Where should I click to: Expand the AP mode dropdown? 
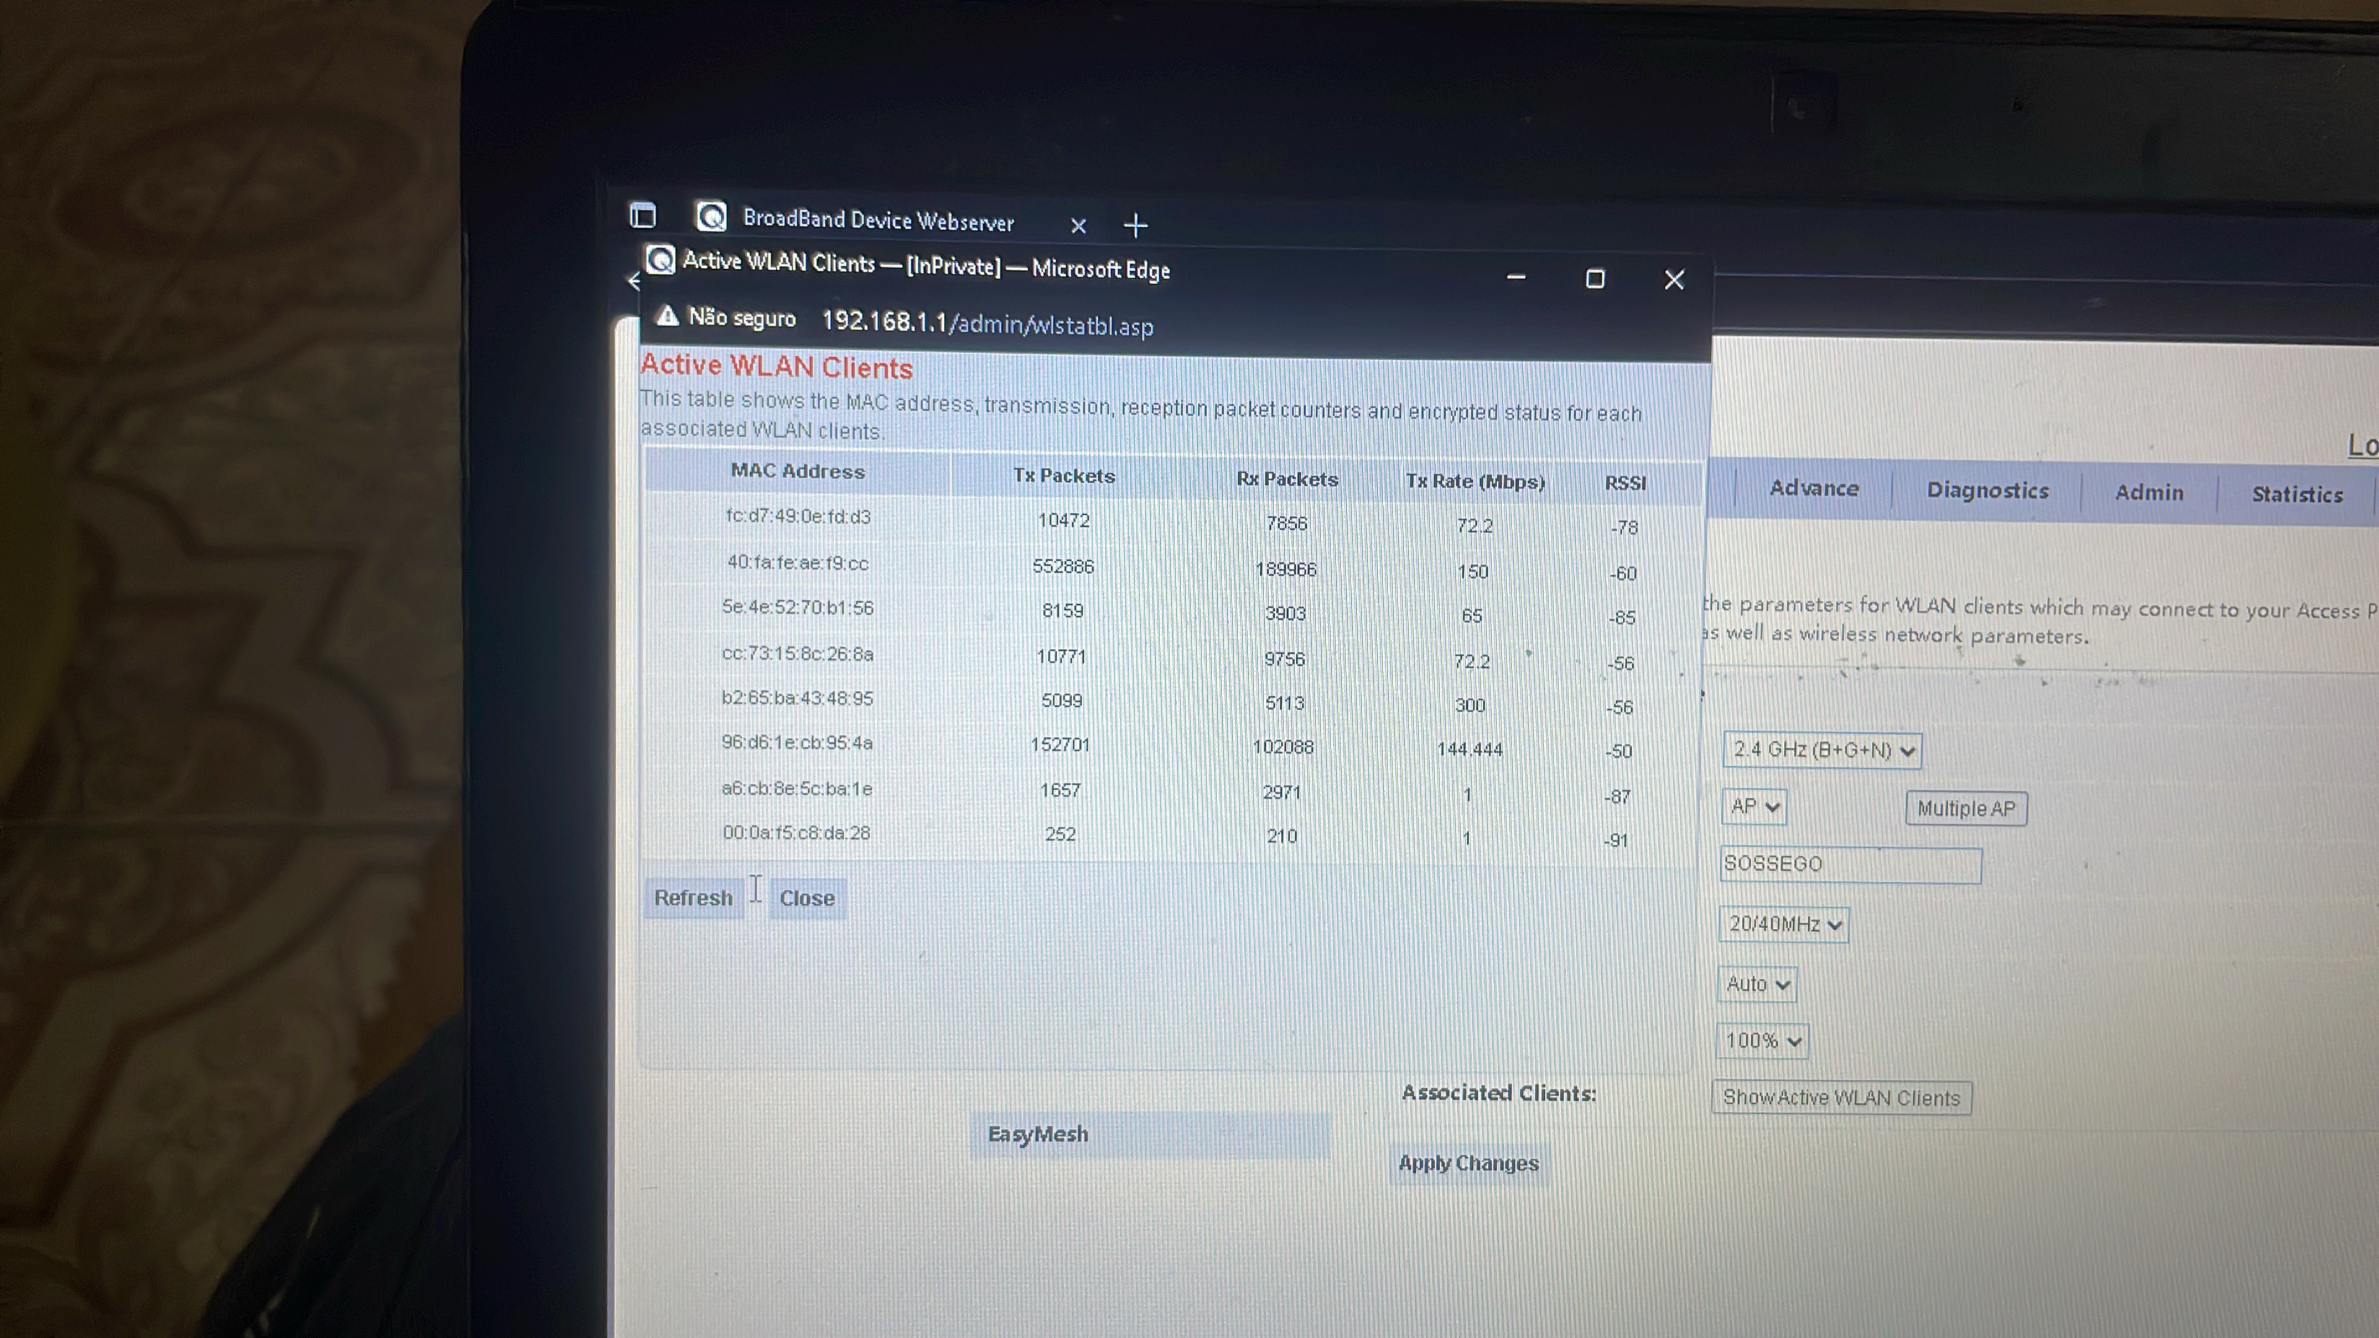tap(1754, 807)
